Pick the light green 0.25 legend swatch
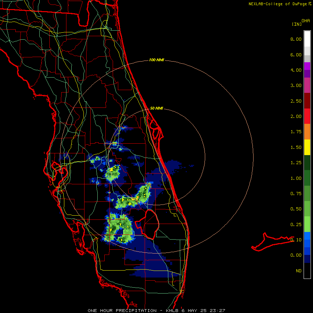Image resolution: width=313 pixels, height=313 pixels. [x=307, y=224]
